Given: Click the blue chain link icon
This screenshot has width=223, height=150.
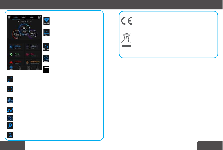Looking at the screenshot, I should click(10, 79).
